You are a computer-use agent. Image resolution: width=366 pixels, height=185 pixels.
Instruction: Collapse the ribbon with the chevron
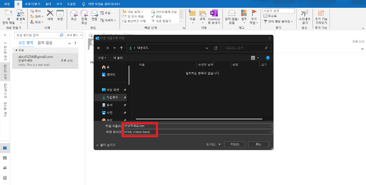[x=363, y=28]
